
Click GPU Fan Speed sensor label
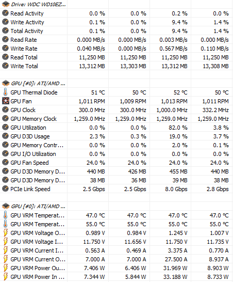click(29, 163)
